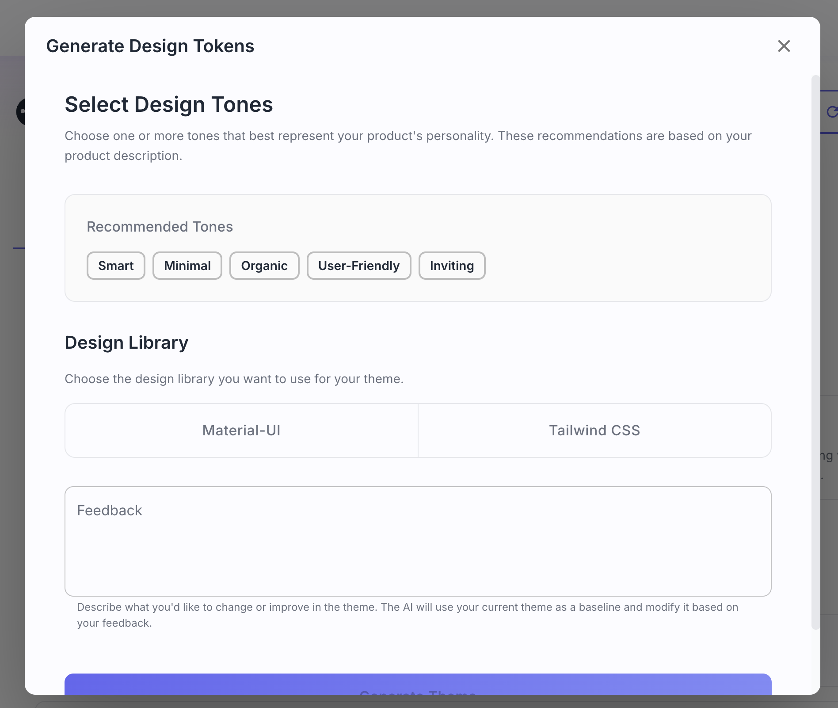Click the Recommended Tones label
The image size is (838, 708).
[x=160, y=227]
